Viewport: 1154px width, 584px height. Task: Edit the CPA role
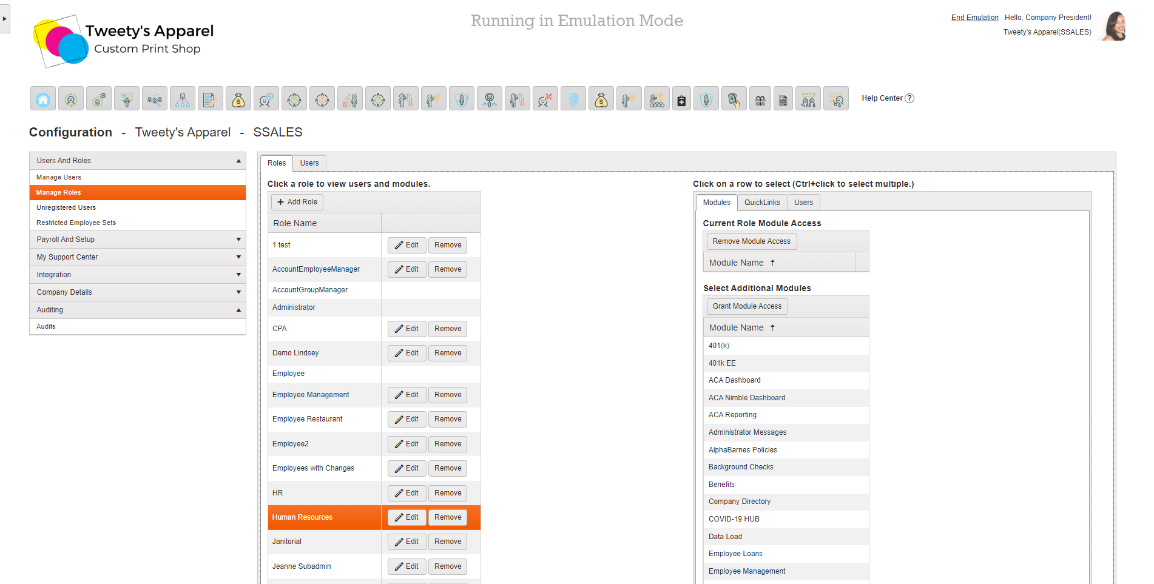407,329
